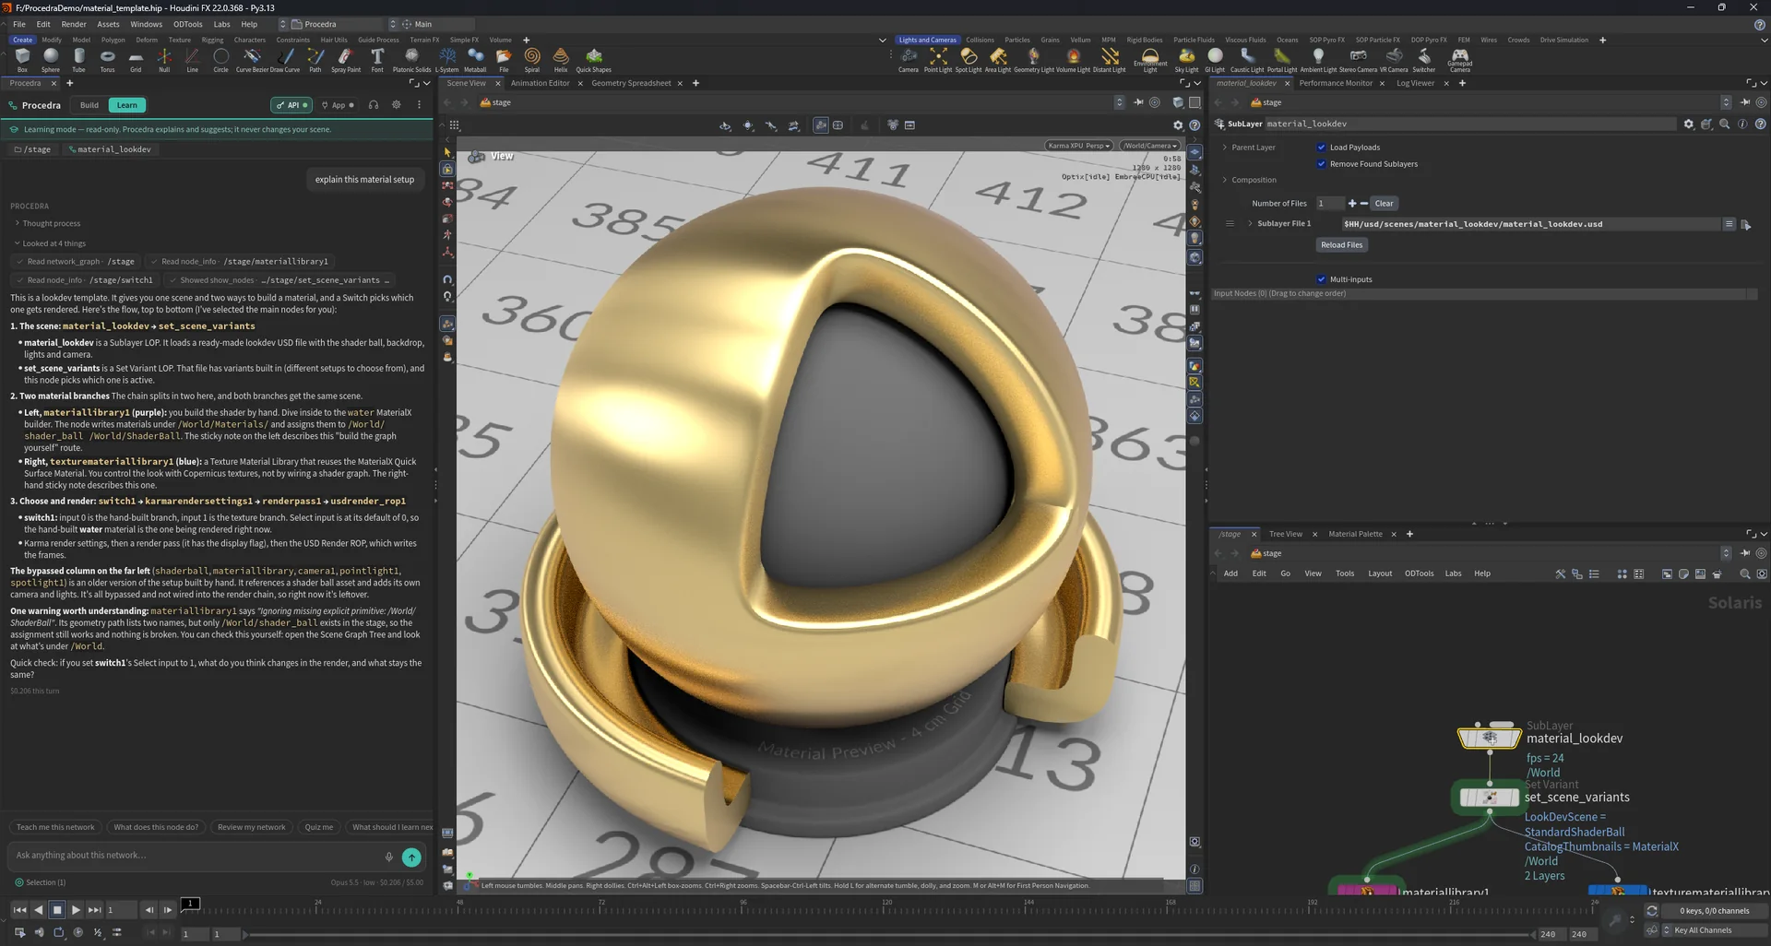Open the Render menu
This screenshot has width=1771, height=946.
[74, 24]
